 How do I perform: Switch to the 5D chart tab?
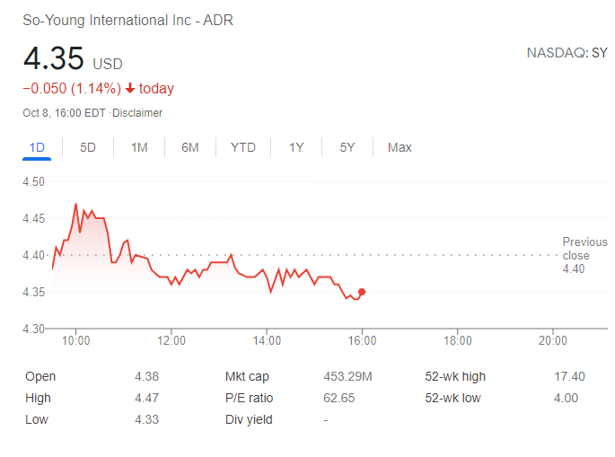tap(88, 147)
